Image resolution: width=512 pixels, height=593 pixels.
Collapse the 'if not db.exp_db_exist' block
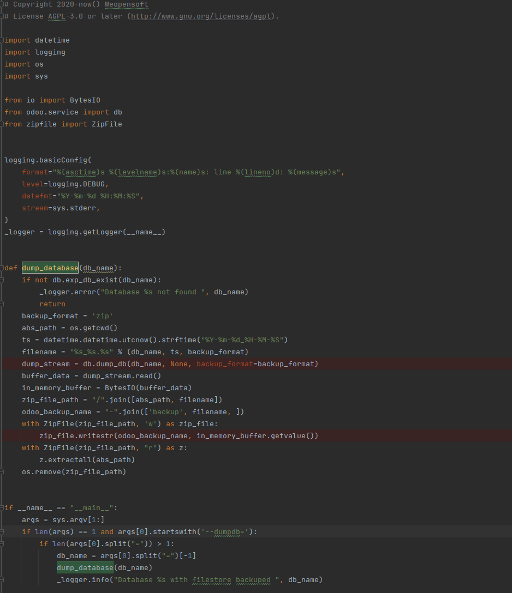coord(2,280)
